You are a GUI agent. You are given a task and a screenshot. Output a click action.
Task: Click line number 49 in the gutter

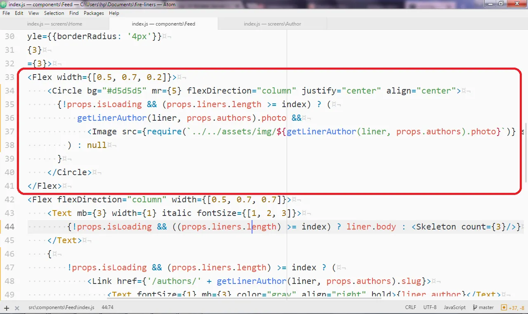pos(9,295)
